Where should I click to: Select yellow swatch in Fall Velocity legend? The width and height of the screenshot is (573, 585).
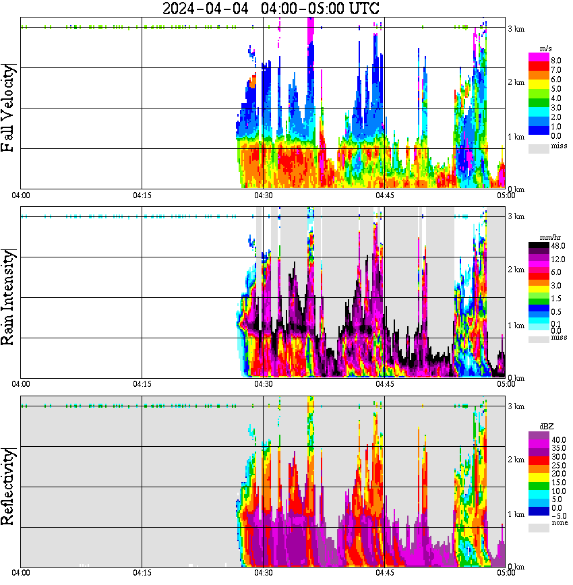tap(539, 84)
